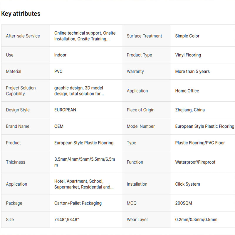Select the OEM brand name value
This screenshot has height=235, width=235.
pyautogui.click(x=59, y=126)
